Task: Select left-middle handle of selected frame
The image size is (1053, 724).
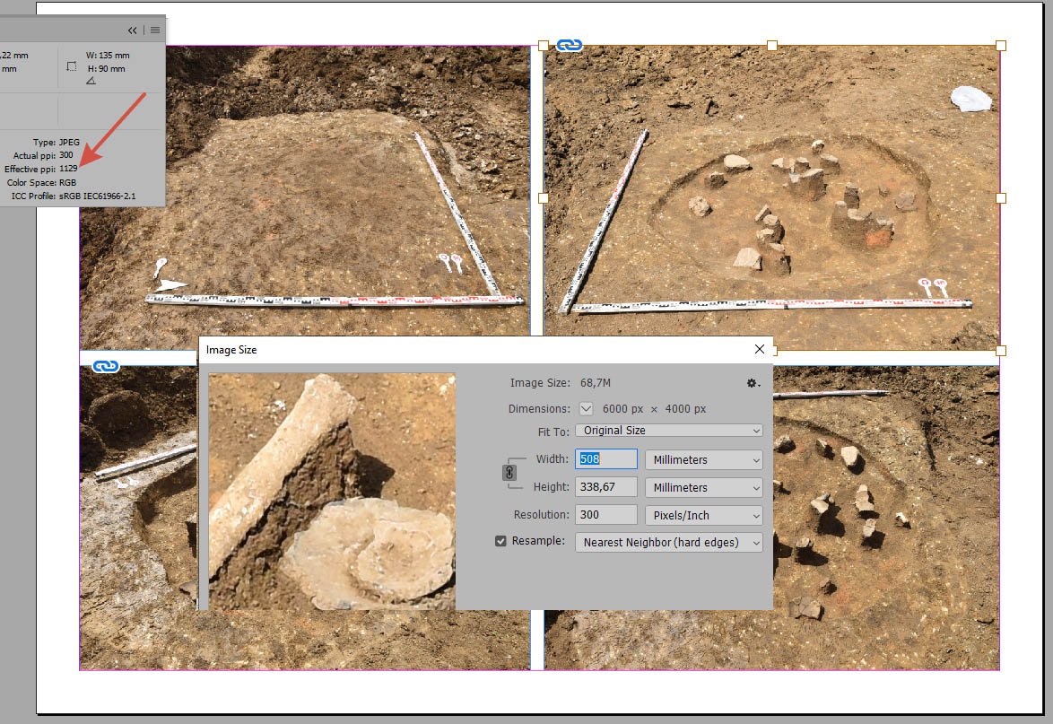Action: (544, 198)
